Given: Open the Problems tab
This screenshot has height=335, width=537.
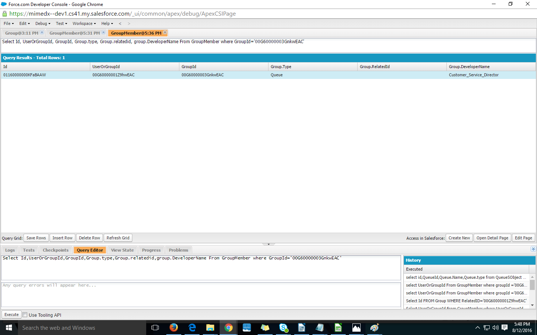Looking at the screenshot, I should click(178, 250).
